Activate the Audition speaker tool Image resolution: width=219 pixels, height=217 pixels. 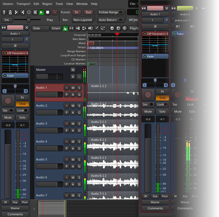pyautogui.click(x=90, y=28)
